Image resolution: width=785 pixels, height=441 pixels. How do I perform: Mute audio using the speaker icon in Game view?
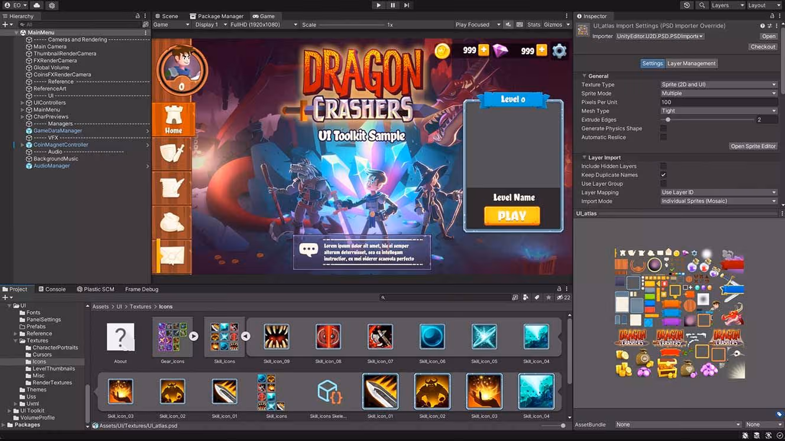pos(508,24)
